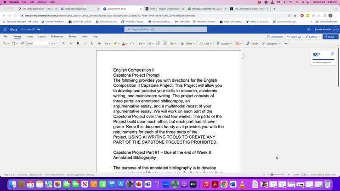340x191 pixels.
Task: Click the Undo arrow icon
Action: 5,44
